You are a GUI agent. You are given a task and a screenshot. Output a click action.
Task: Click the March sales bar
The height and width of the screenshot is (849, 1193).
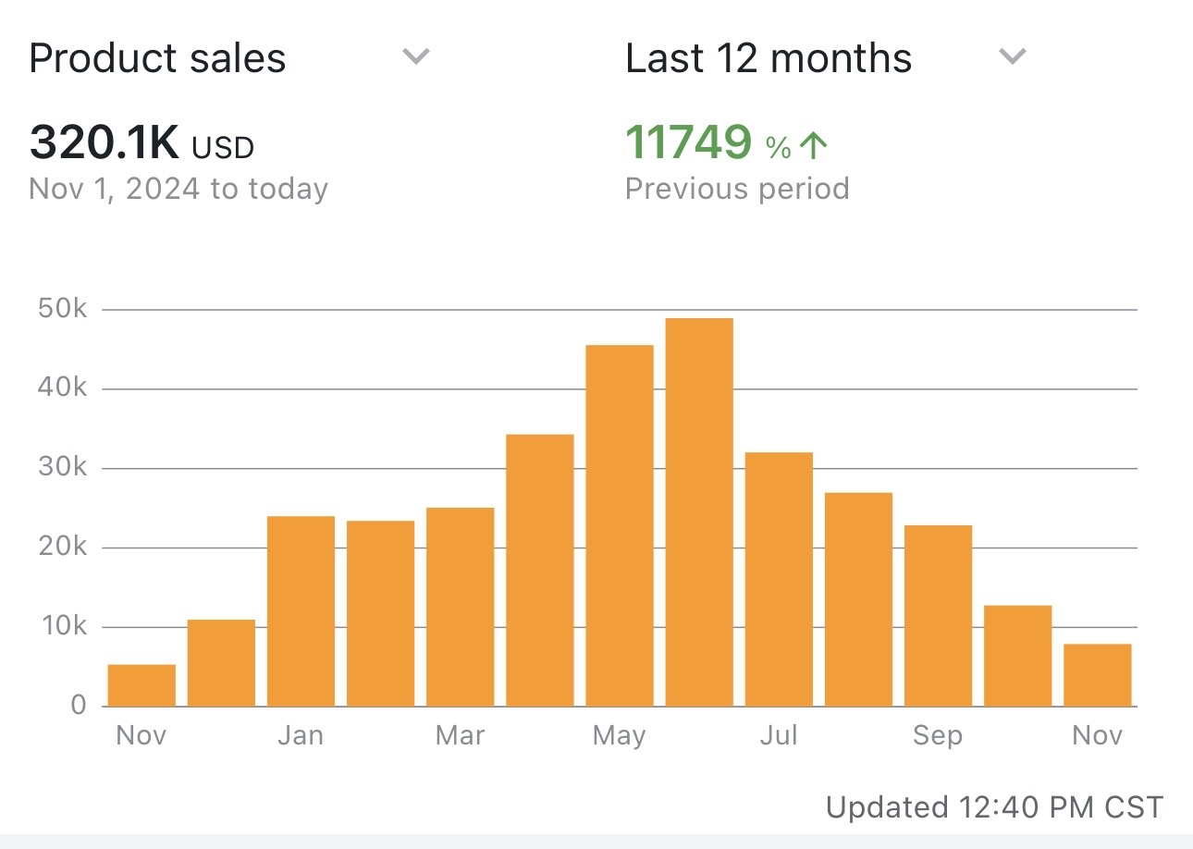tap(460, 607)
